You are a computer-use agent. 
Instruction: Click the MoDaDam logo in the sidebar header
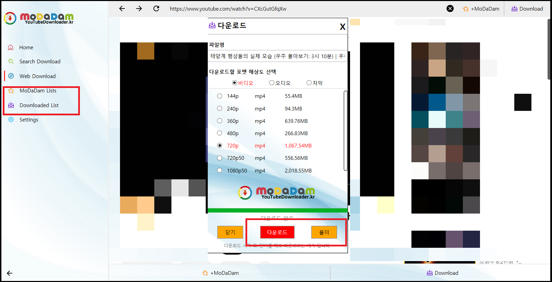[39, 18]
